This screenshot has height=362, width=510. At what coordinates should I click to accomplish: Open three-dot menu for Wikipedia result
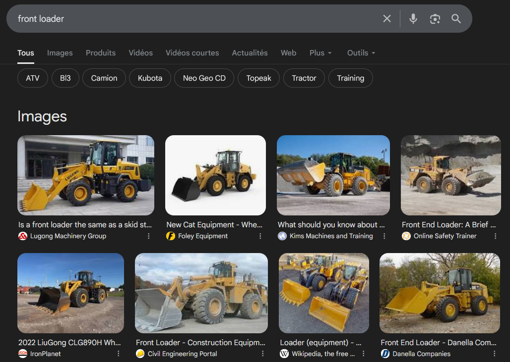[x=363, y=354]
